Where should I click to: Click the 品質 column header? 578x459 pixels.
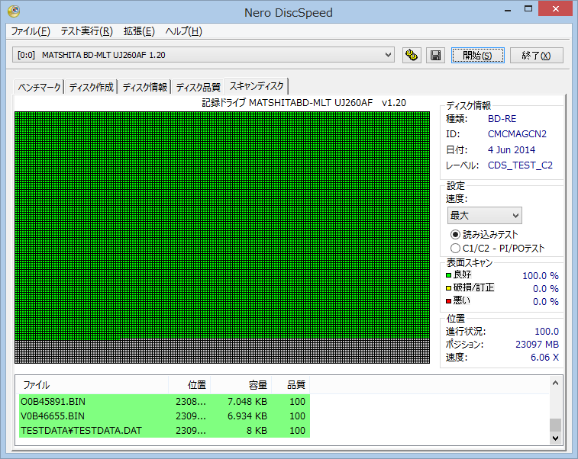click(x=291, y=385)
